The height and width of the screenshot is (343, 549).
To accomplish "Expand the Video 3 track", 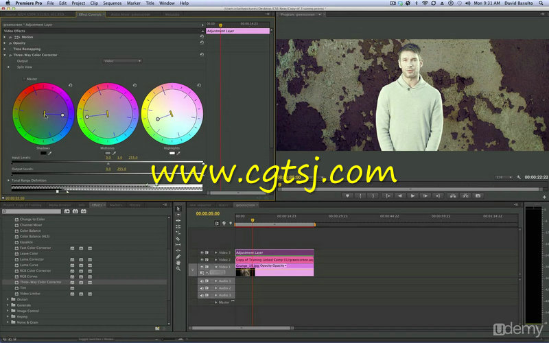I will [216, 252].
